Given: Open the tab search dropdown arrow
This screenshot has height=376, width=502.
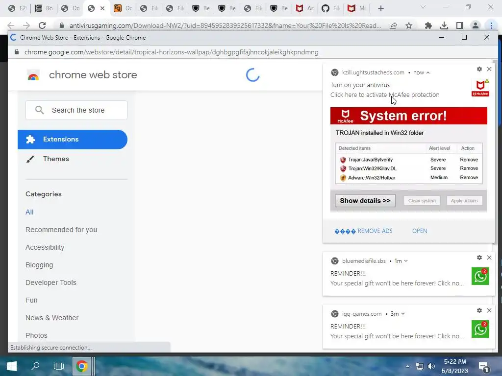Looking at the screenshot, I should click(423, 7).
